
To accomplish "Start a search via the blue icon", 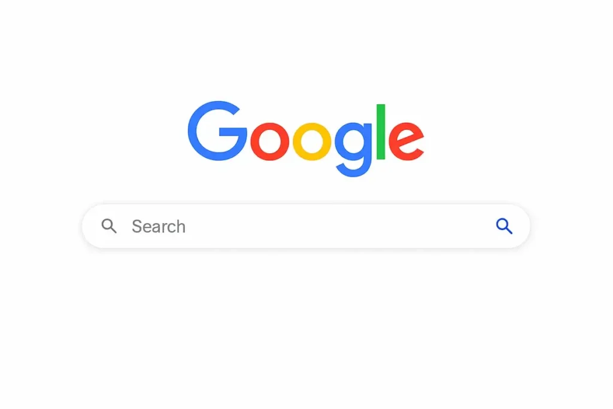I will (504, 226).
